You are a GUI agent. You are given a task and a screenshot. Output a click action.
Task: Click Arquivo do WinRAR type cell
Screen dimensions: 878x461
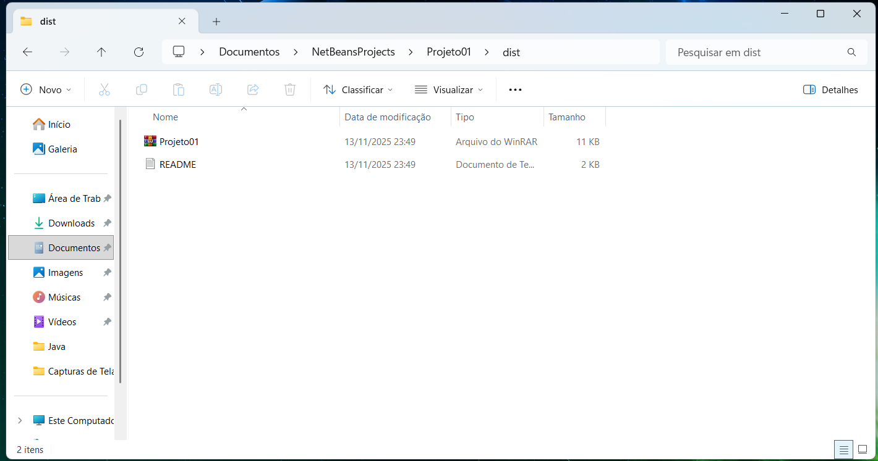point(497,141)
